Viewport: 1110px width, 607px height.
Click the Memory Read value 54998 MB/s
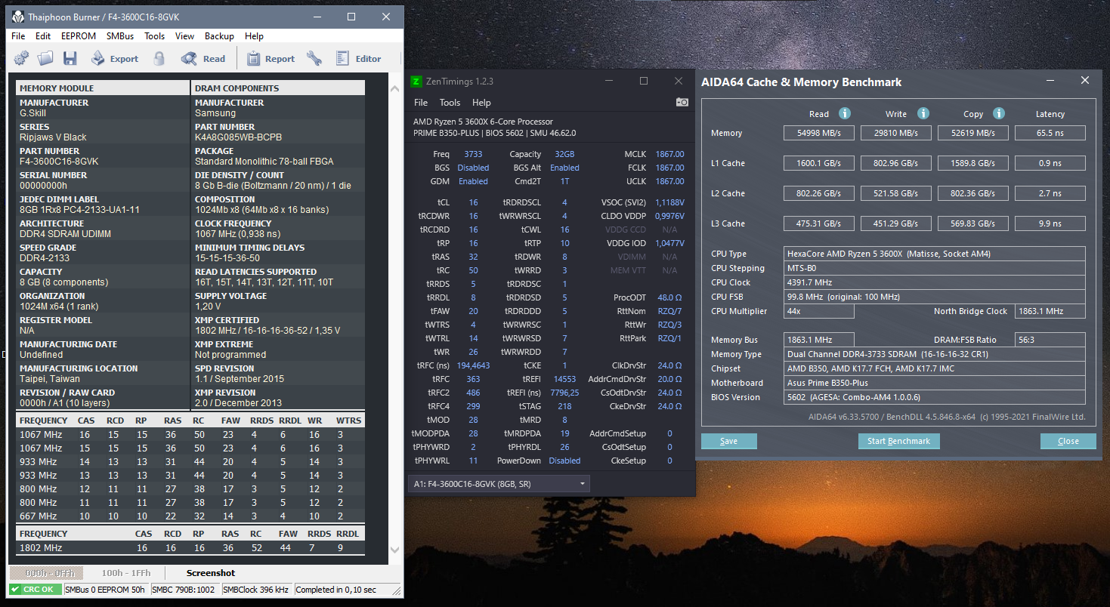click(818, 133)
